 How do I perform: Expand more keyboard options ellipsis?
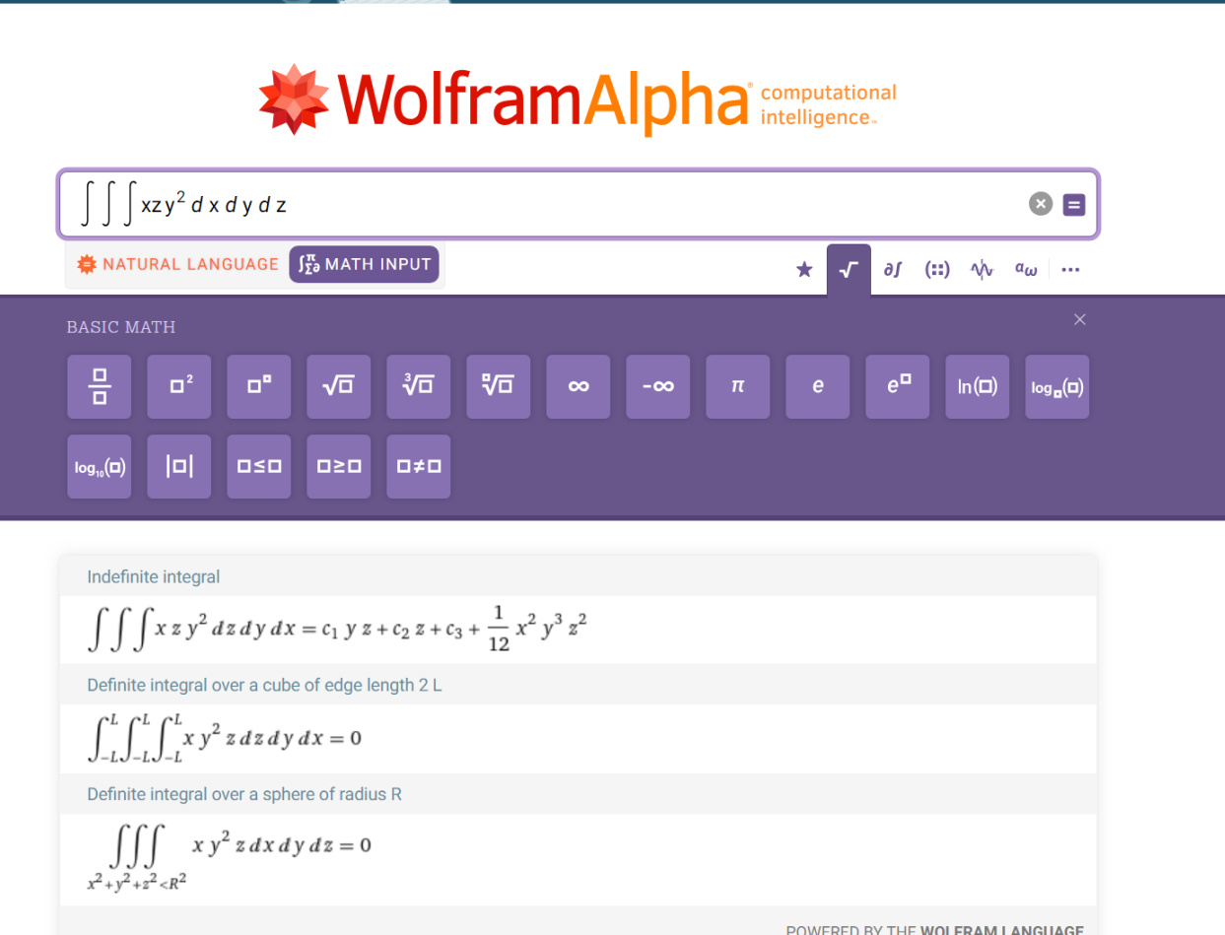[1071, 269]
